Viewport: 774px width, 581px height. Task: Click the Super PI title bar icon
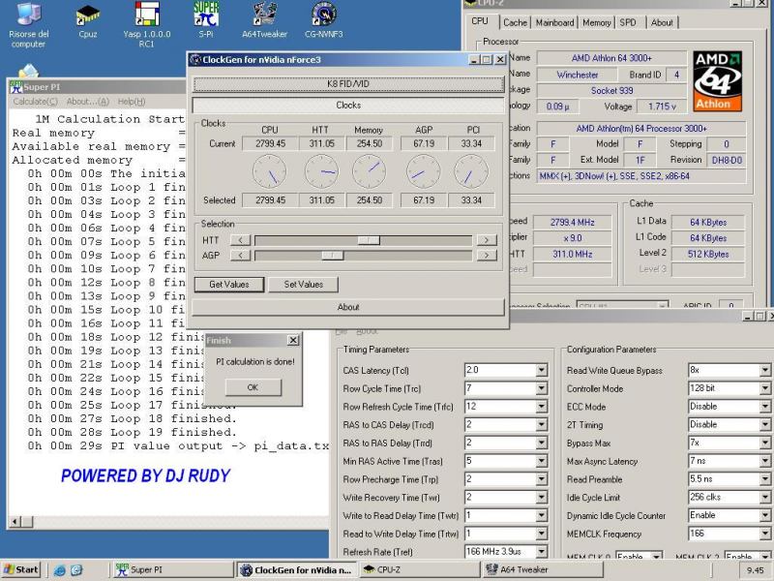point(16,87)
